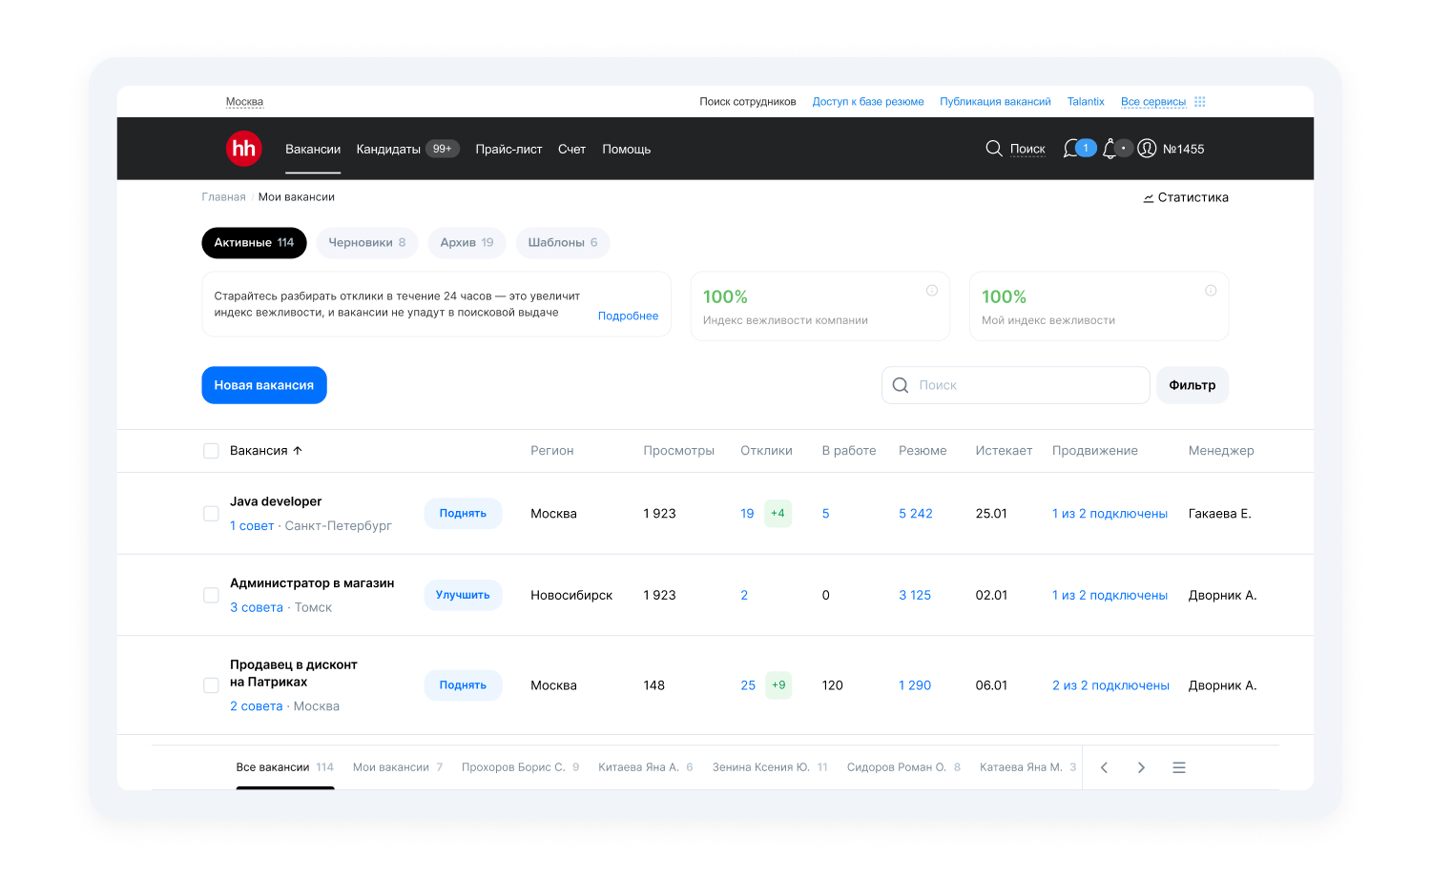Screen dimensions: 1431x877
Task: Open the header search magnifier icon
Action: [x=993, y=149]
